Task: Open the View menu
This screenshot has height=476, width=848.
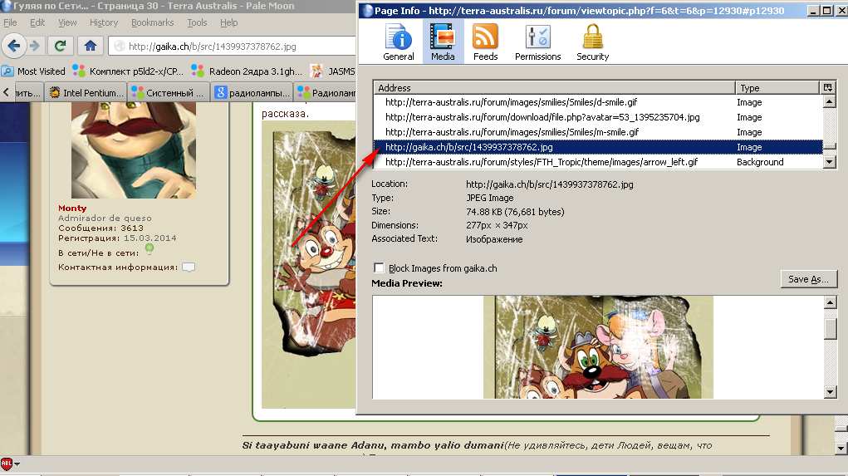Action: click(67, 22)
